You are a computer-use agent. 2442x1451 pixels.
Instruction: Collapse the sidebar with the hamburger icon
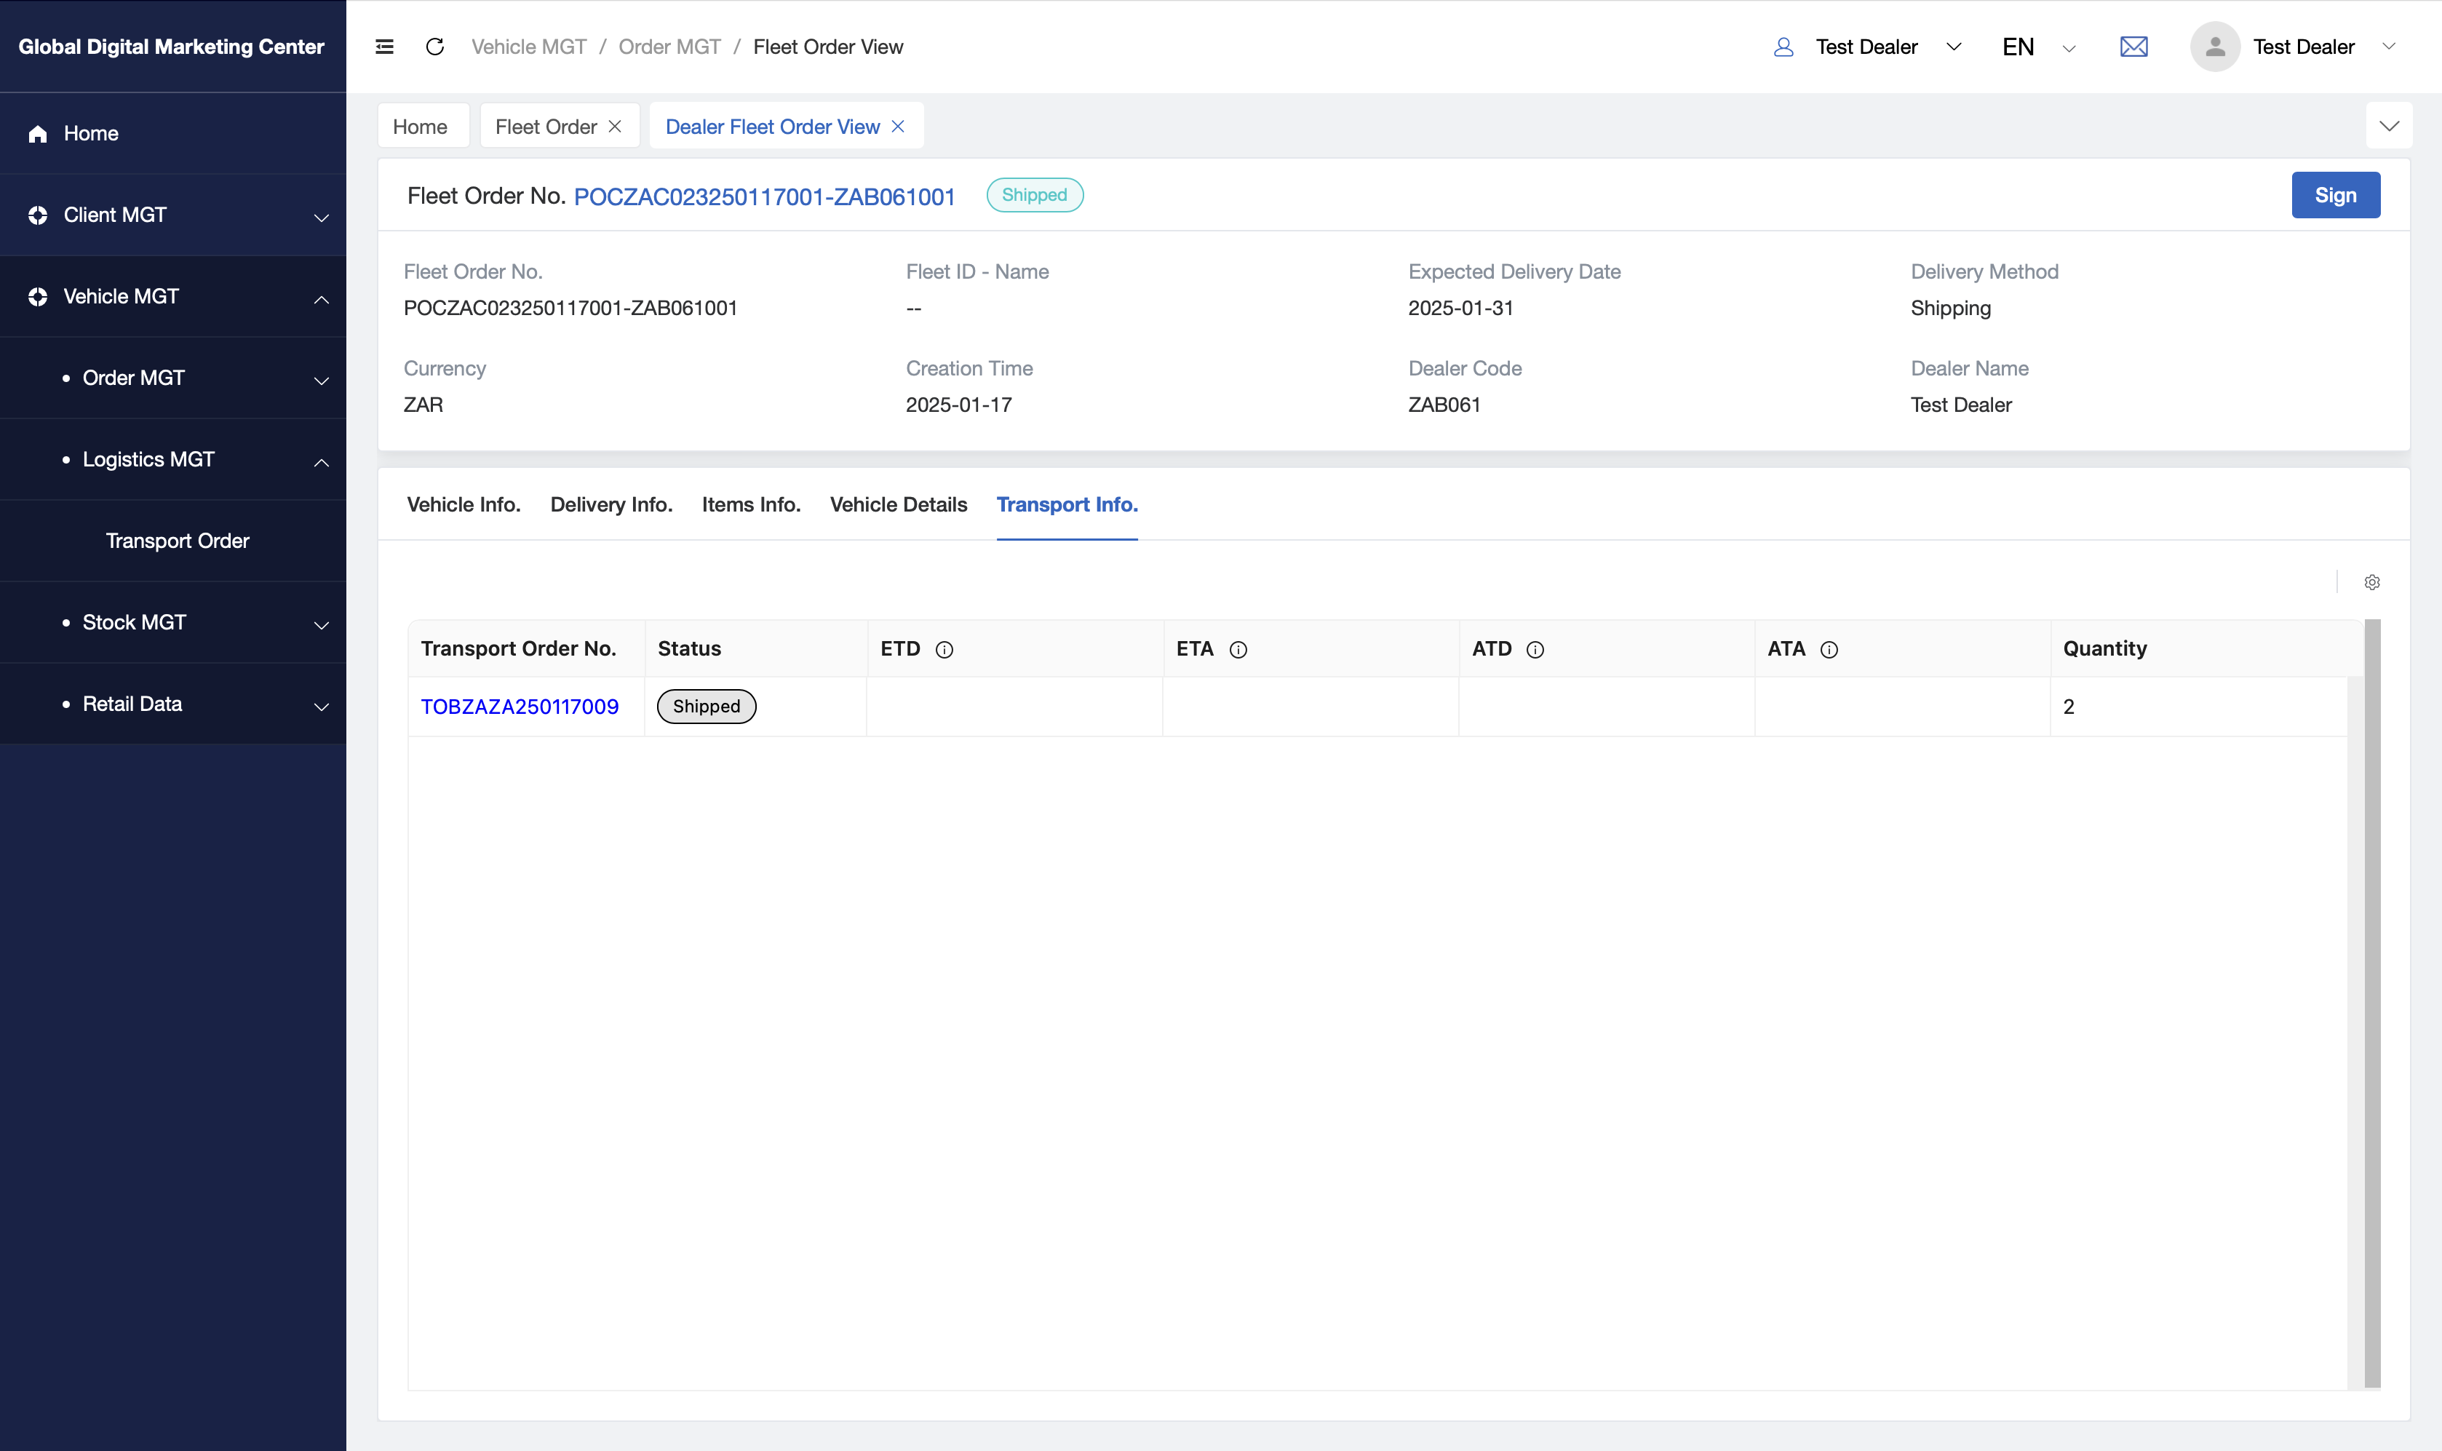pos(384,47)
